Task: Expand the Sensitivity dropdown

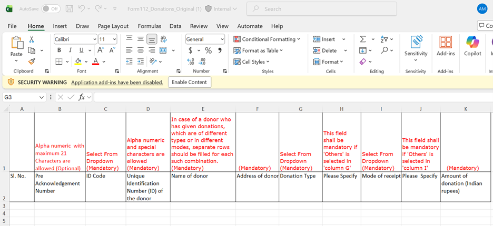Action: coord(416,60)
